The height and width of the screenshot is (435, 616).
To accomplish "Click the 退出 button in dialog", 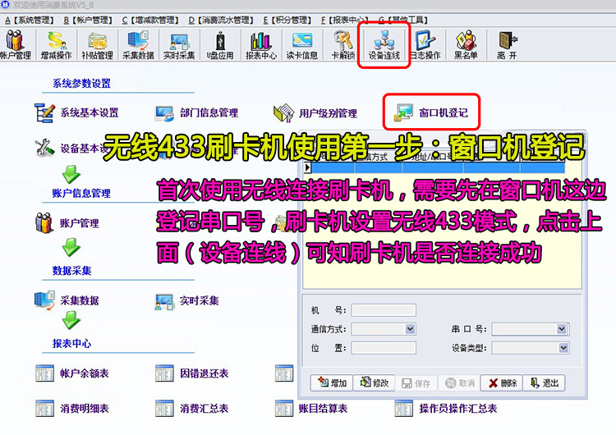I will [543, 383].
